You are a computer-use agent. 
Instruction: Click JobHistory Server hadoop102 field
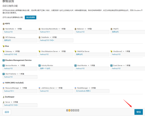[x=56, y=91]
